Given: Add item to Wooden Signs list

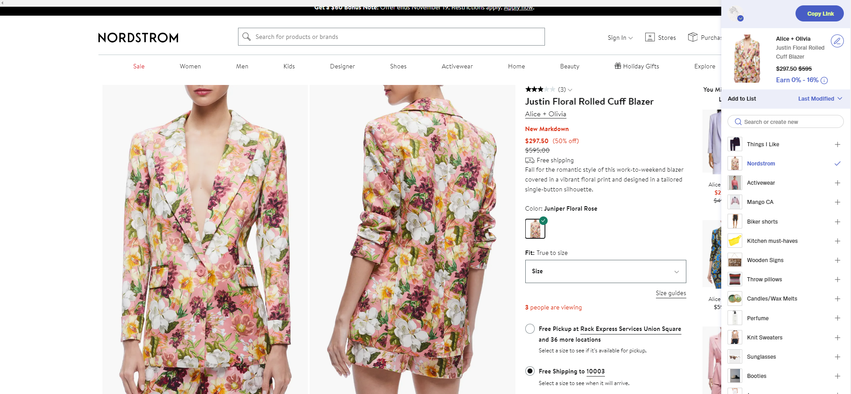Looking at the screenshot, I should click(837, 260).
